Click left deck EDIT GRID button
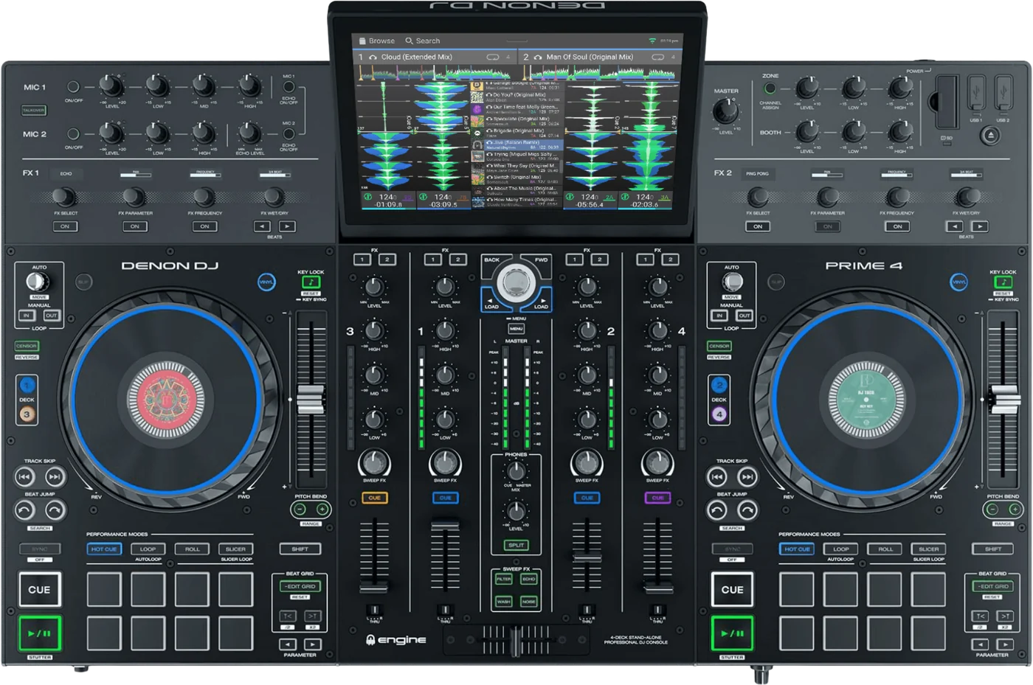This screenshot has height=685, width=1033. pos(300,586)
